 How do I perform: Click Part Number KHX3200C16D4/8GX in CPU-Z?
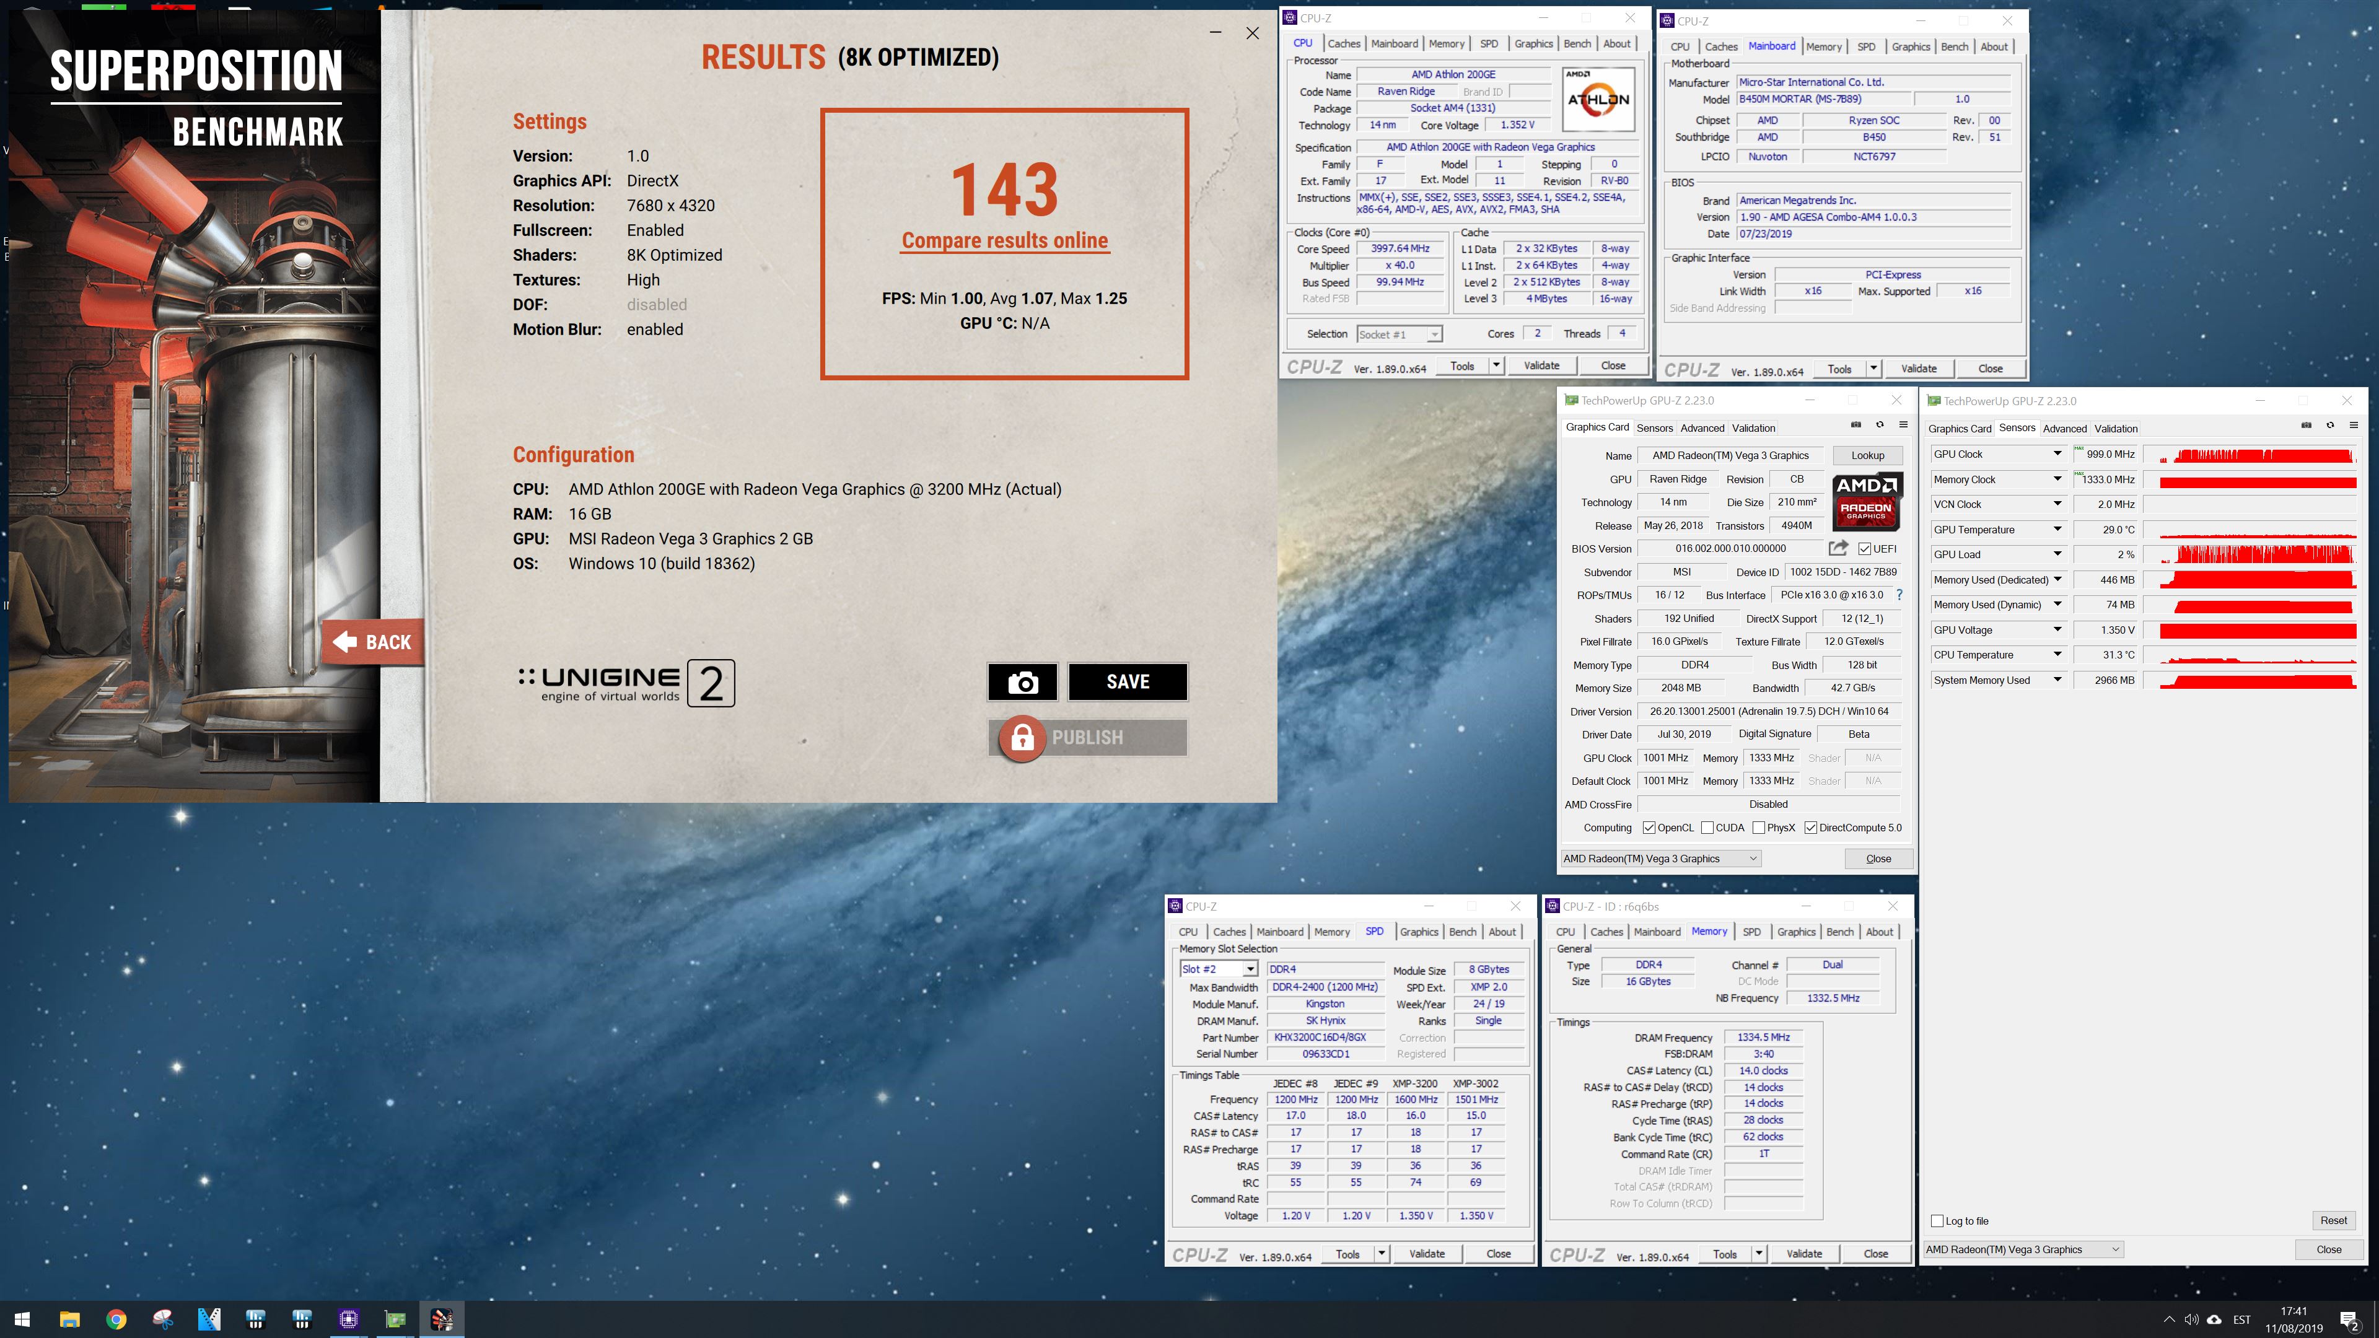tap(1325, 1038)
